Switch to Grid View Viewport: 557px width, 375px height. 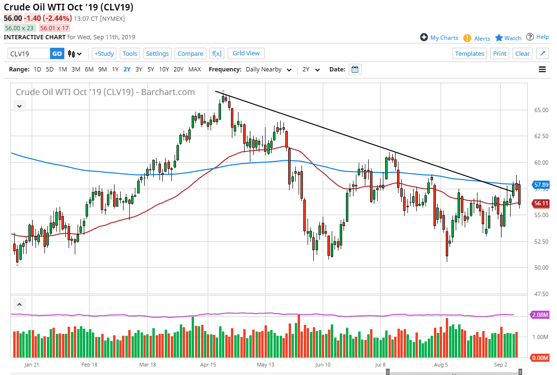click(x=246, y=53)
